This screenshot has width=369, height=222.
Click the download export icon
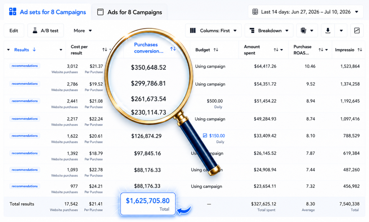(x=328, y=31)
